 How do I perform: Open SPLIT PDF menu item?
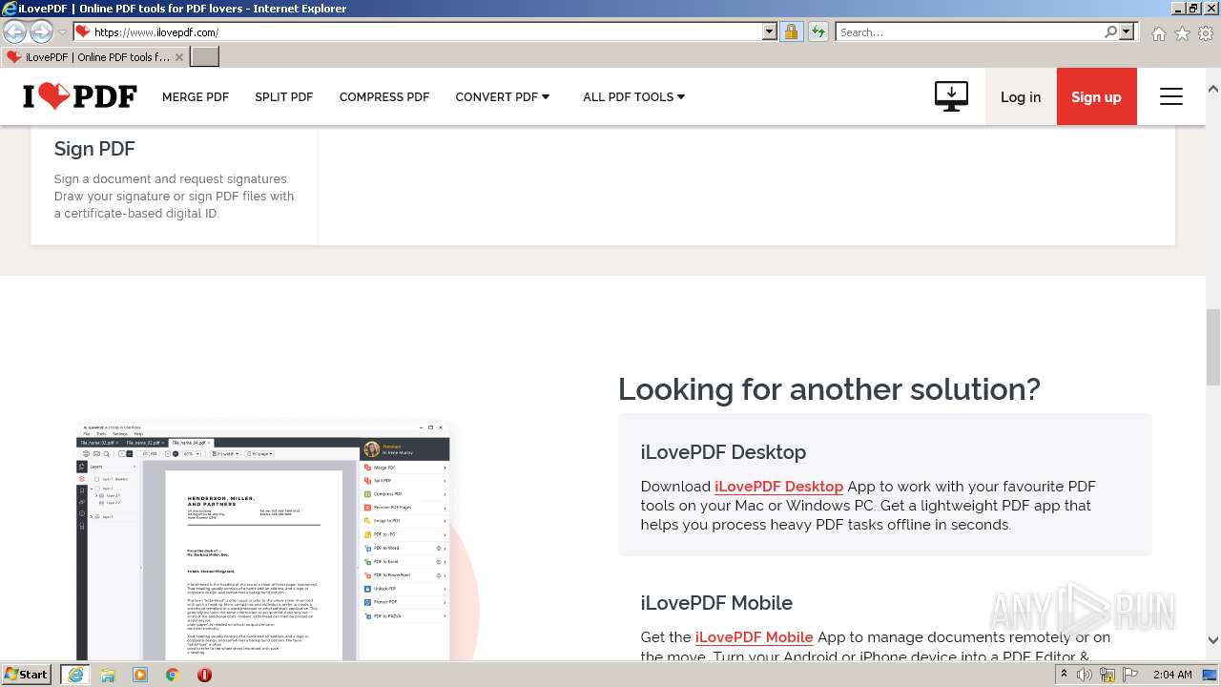click(284, 96)
